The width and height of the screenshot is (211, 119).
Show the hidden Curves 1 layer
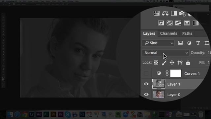[146, 73]
